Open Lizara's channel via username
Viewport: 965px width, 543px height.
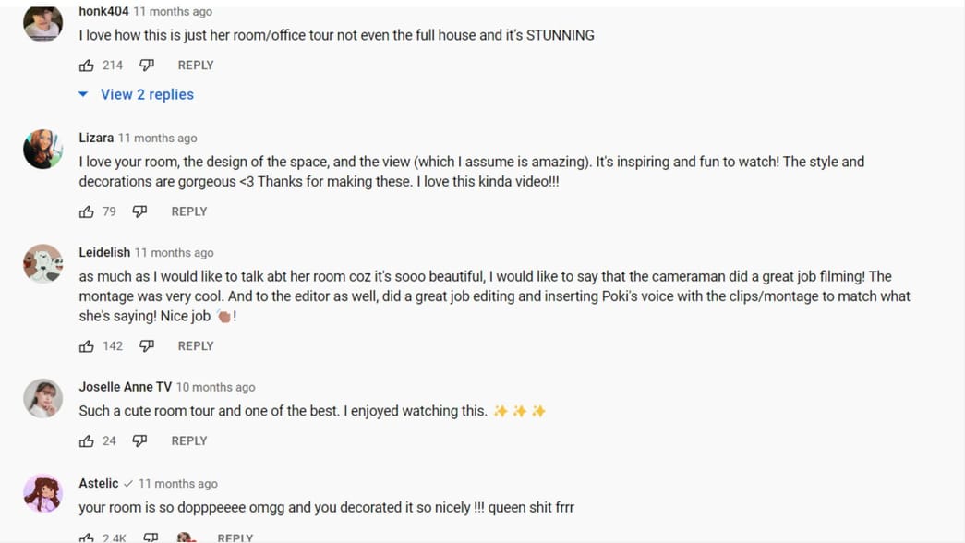click(96, 138)
